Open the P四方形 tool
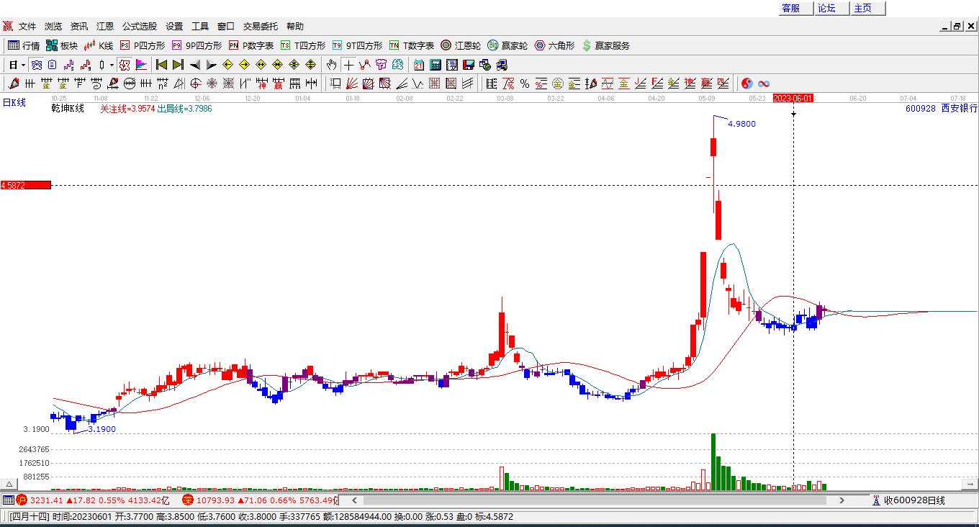 [142, 45]
